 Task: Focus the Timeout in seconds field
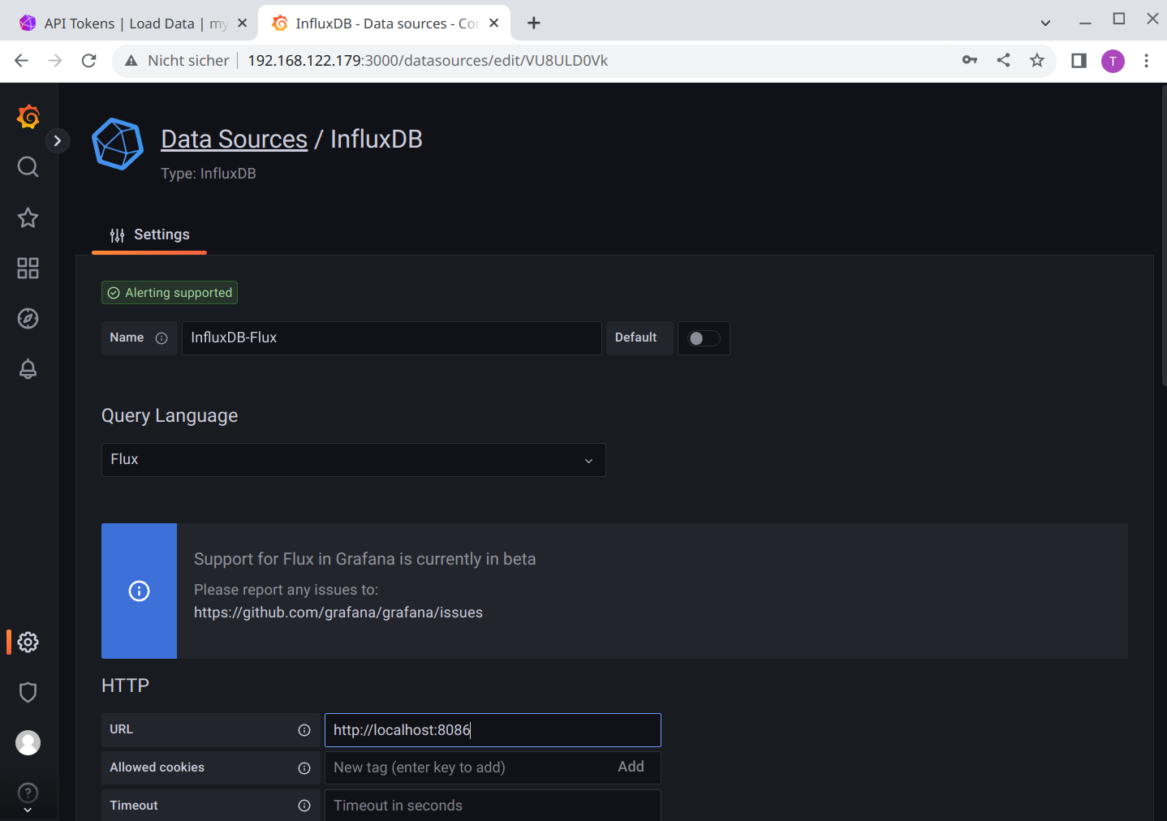point(493,806)
